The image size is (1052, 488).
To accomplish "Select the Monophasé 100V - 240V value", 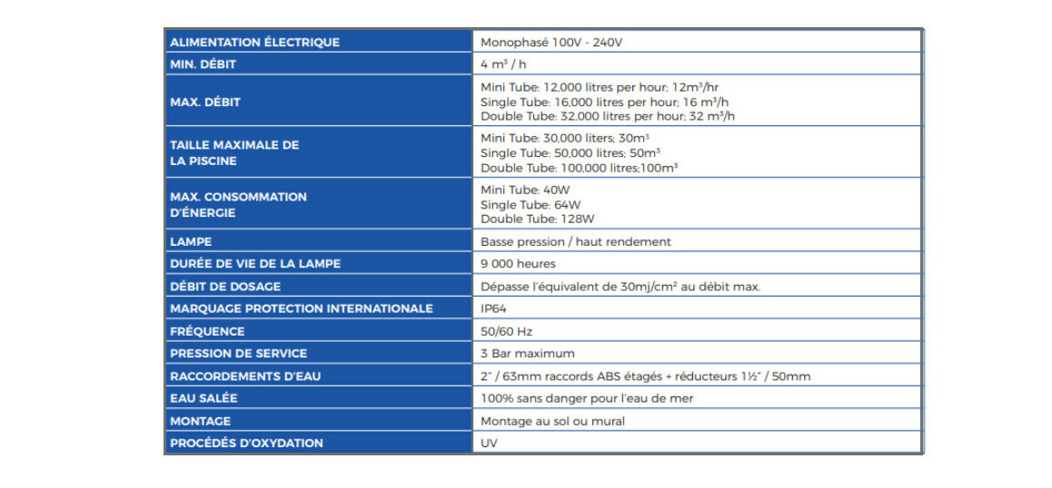I will tap(551, 42).
